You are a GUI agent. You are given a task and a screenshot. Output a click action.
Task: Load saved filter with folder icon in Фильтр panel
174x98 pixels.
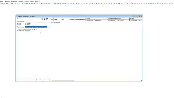(42, 19)
